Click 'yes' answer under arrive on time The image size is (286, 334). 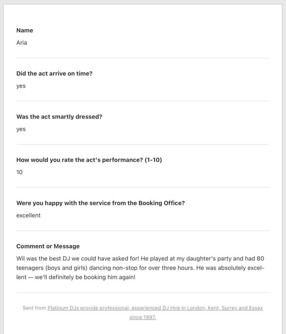pyautogui.click(x=21, y=86)
